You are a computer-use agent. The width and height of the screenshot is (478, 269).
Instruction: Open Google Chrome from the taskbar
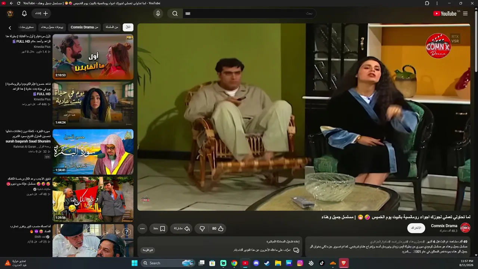(x=234, y=263)
